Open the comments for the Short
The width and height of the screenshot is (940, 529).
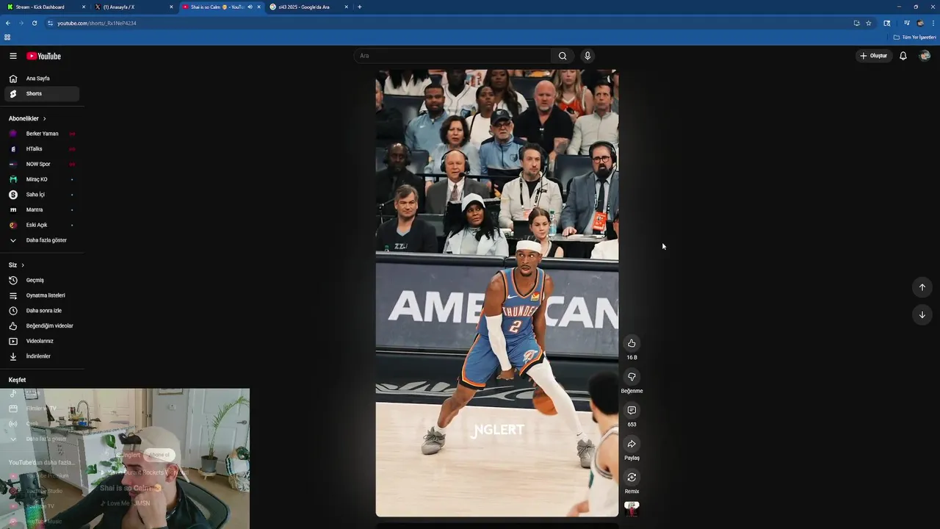tap(632, 410)
